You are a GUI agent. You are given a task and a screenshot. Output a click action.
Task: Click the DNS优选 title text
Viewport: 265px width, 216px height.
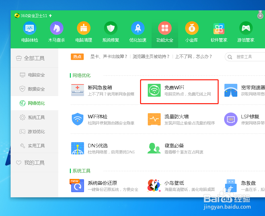pyautogui.click(x=98, y=146)
